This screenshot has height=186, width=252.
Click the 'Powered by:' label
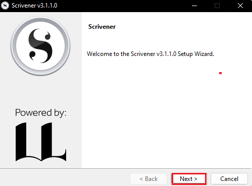pos(41,113)
